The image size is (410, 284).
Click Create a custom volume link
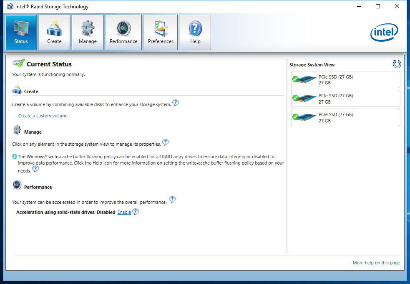pyautogui.click(x=43, y=116)
